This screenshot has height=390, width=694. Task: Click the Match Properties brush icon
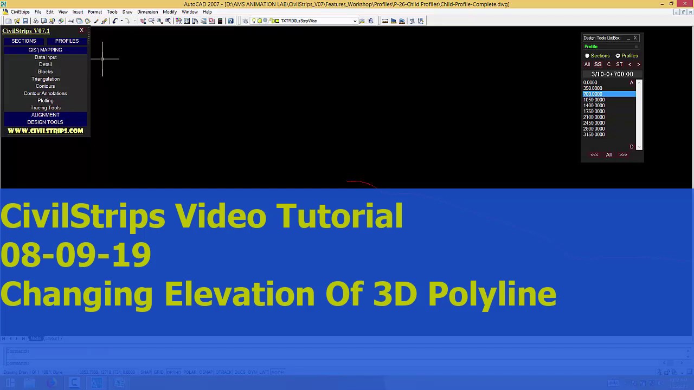click(96, 21)
